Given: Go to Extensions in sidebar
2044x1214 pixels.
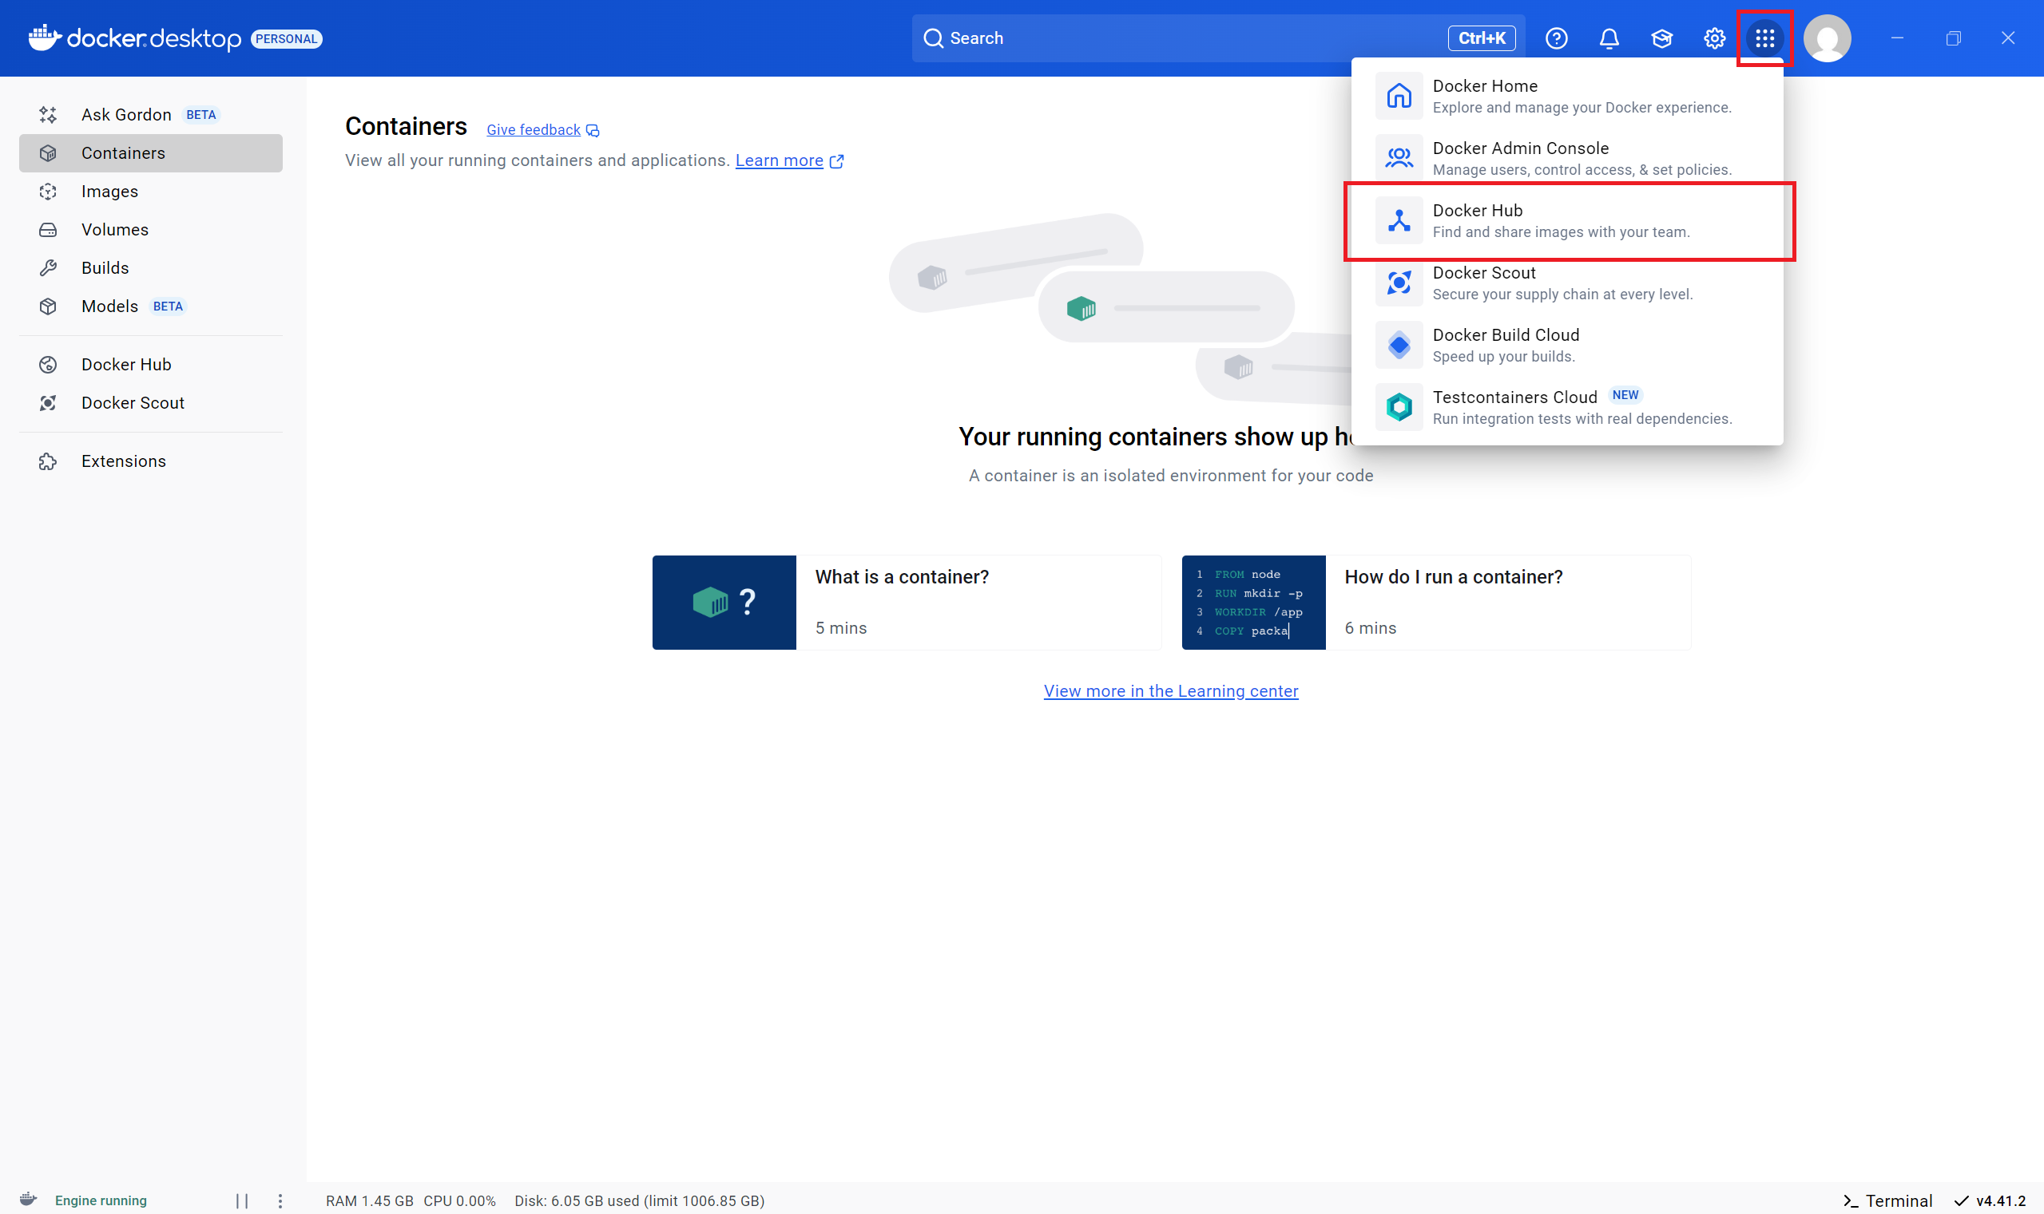Looking at the screenshot, I should coord(123,461).
